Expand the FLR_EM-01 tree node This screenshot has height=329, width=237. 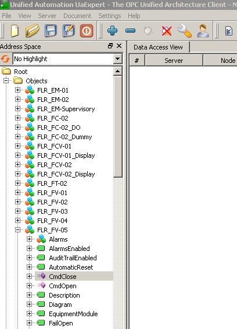pyautogui.click(x=18, y=90)
